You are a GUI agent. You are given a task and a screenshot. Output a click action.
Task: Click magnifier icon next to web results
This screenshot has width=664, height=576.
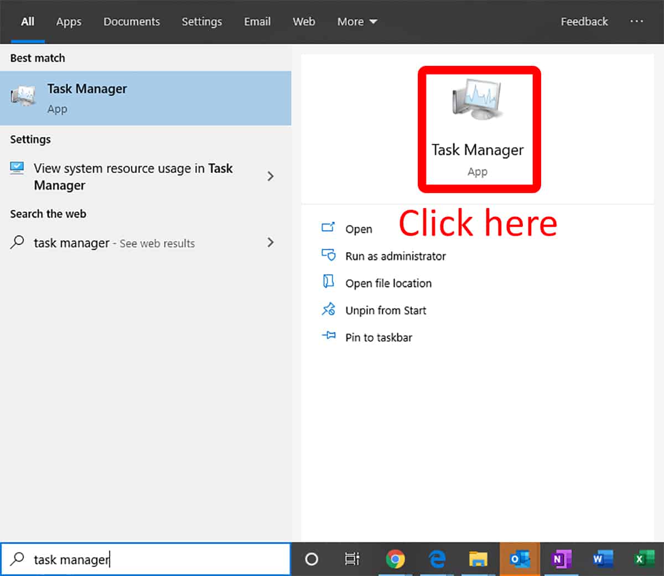click(x=17, y=242)
